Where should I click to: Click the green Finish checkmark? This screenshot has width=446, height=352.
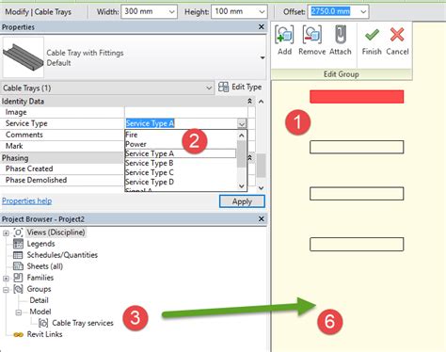(372, 35)
